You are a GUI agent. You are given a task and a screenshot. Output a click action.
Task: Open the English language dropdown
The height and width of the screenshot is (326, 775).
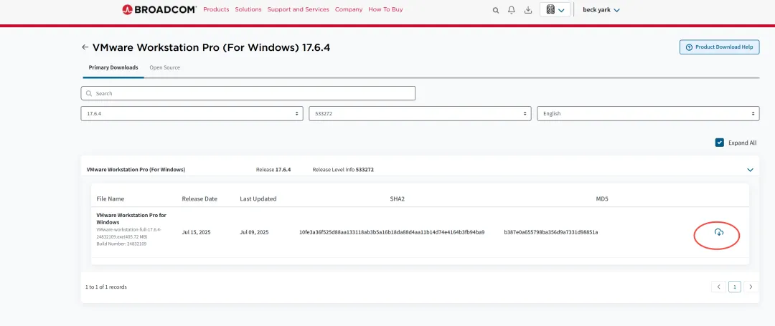648,113
